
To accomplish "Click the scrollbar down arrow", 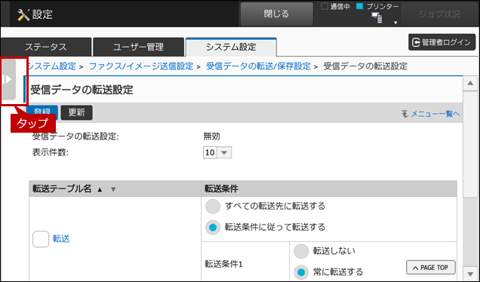I will 470,274.
